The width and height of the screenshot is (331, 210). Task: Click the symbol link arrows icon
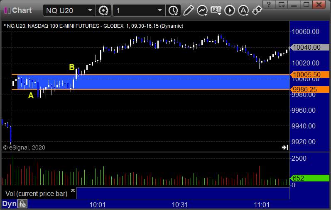257,10
